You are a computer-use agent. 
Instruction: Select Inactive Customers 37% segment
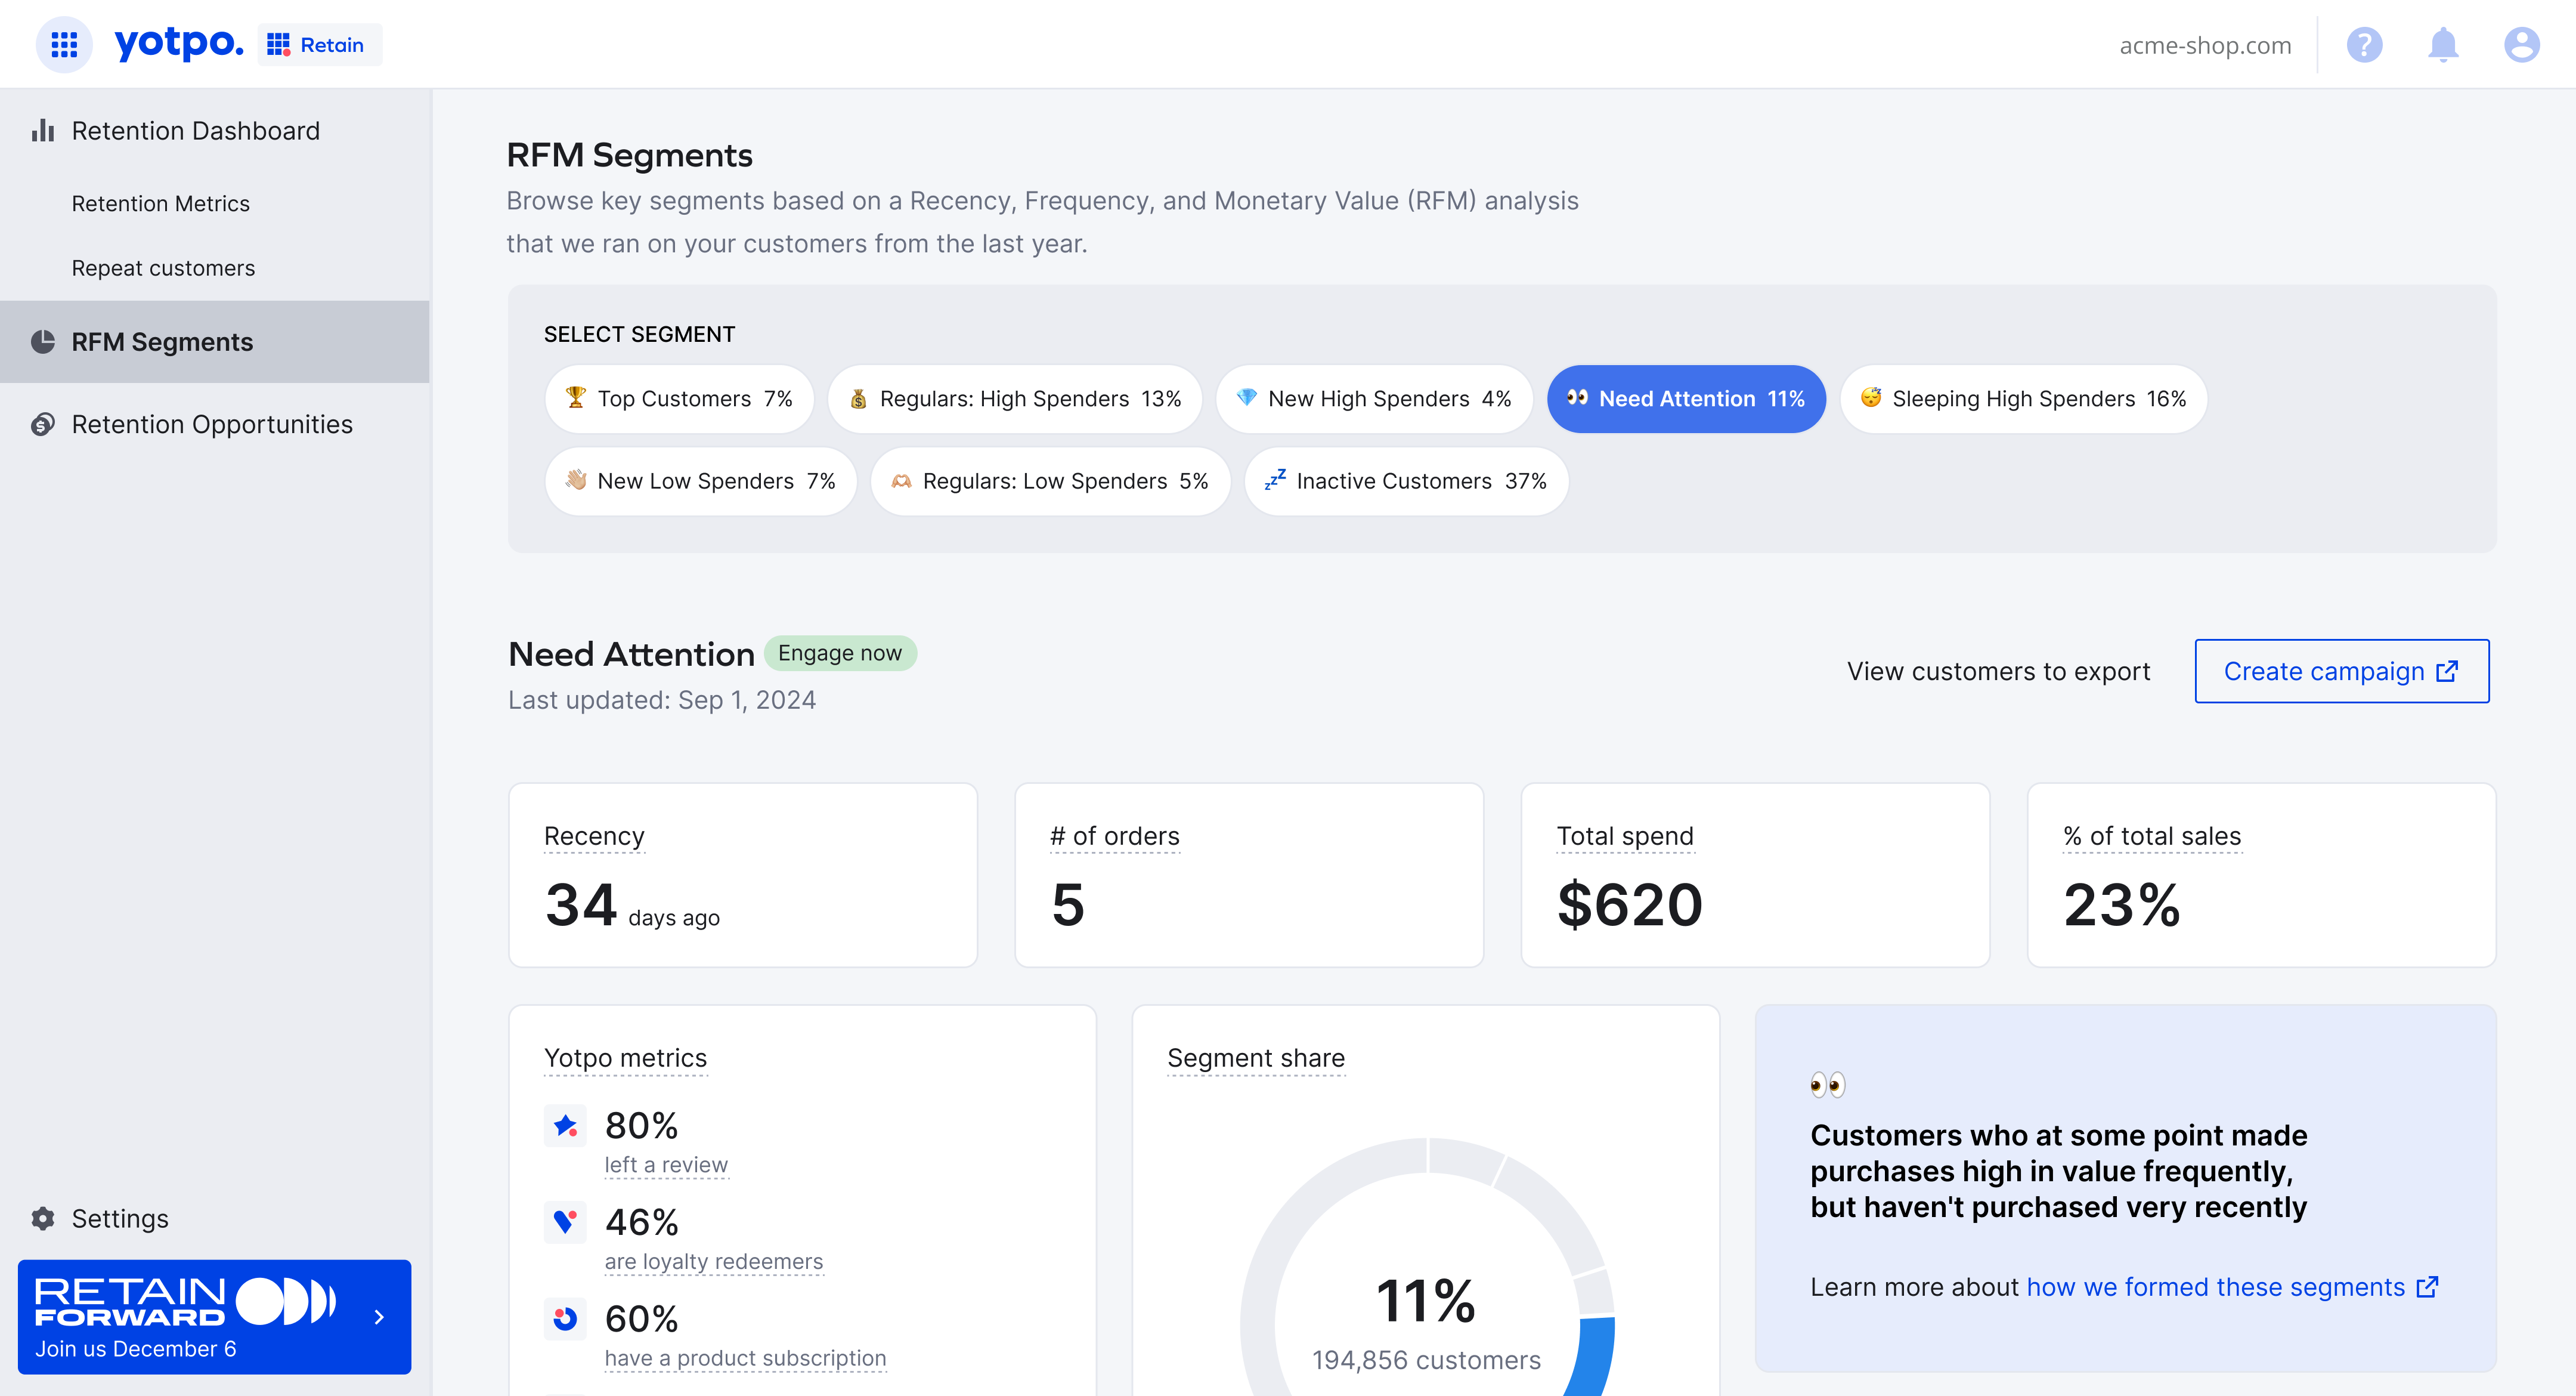click(x=1406, y=481)
